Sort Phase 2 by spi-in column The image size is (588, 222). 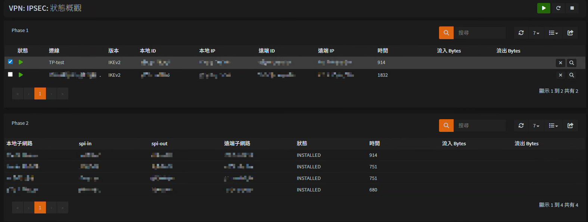coord(85,143)
